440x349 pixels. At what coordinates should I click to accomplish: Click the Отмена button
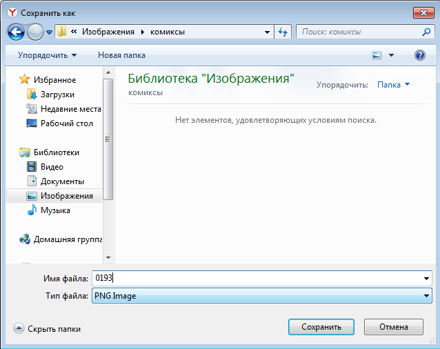pyautogui.click(x=394, y=327)
